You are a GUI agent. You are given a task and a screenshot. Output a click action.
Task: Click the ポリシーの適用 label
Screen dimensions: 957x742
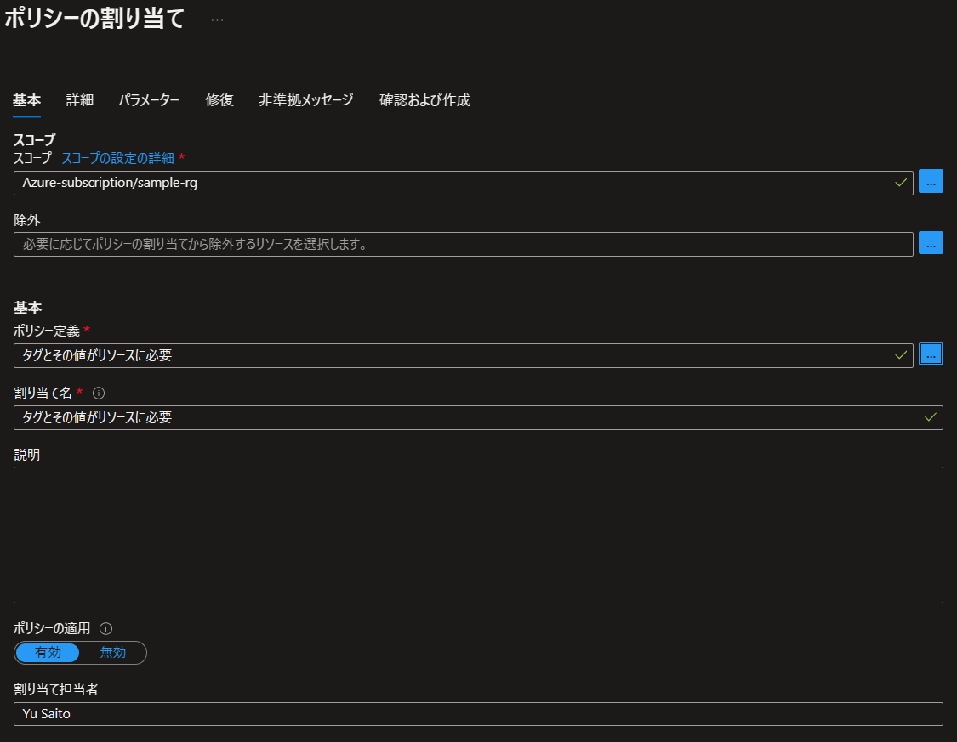[x=52, y=629]
